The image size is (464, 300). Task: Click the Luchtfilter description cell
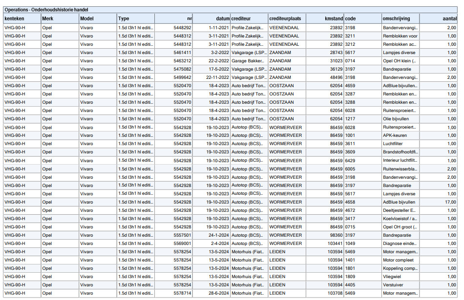(x=401, y=144)
